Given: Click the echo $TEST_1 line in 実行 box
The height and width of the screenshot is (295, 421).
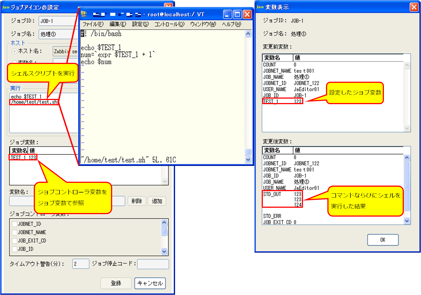Looking at the screenshot, I should [x=26, y=96].
